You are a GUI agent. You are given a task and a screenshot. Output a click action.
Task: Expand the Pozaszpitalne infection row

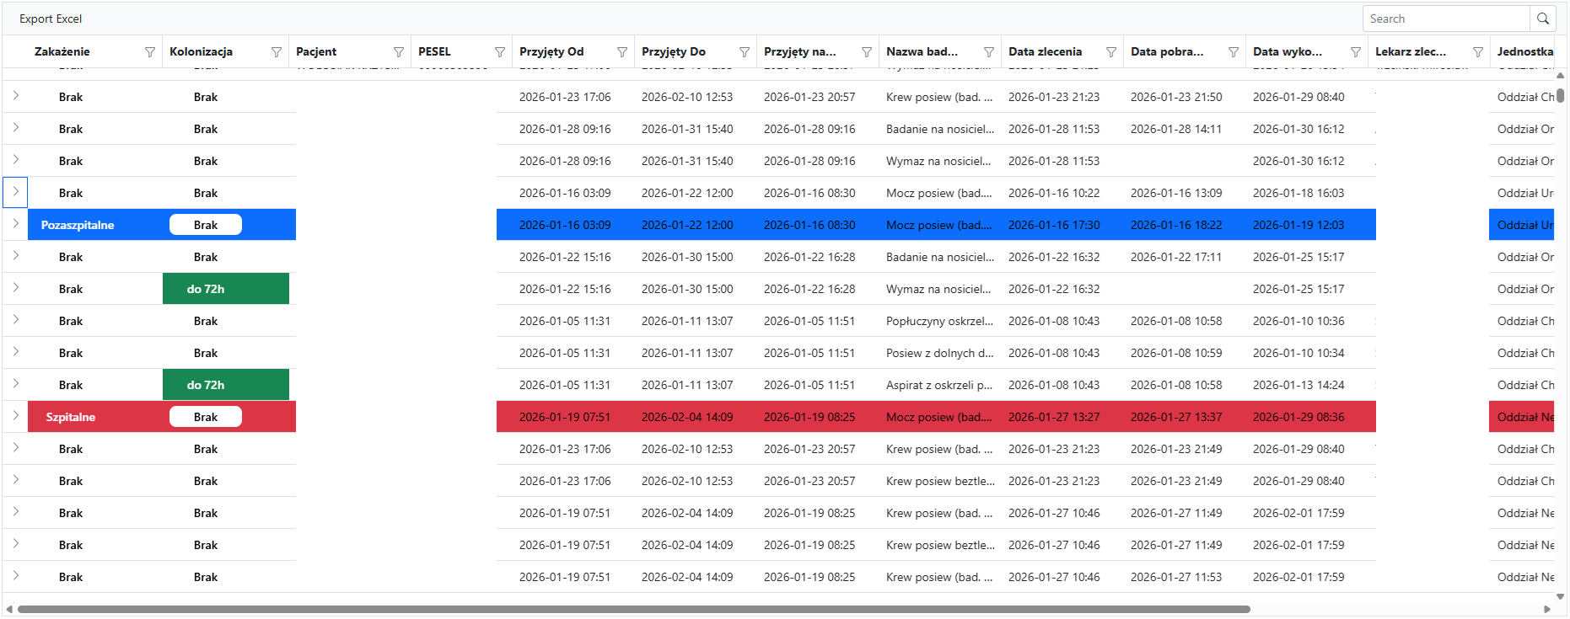tap(15, 224)
